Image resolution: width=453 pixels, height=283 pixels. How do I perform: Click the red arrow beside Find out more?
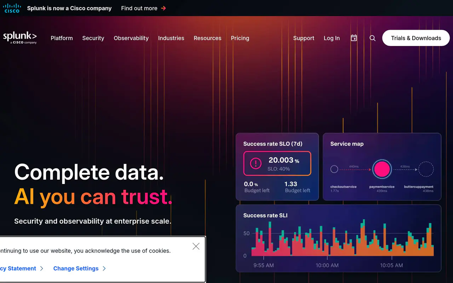(164, 8)
